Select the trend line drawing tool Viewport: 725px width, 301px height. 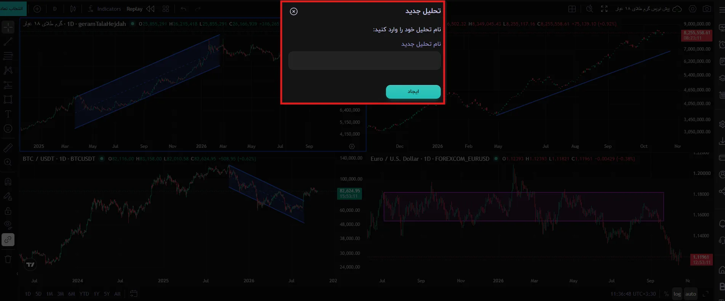(8, 42)
